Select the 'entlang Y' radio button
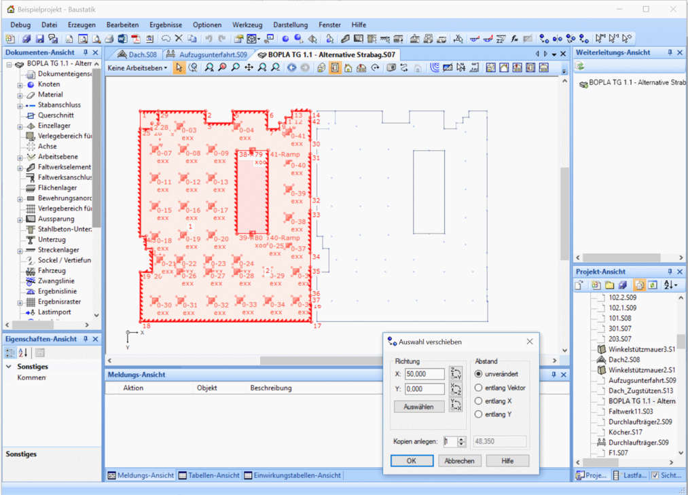 [x=479, y=414]
